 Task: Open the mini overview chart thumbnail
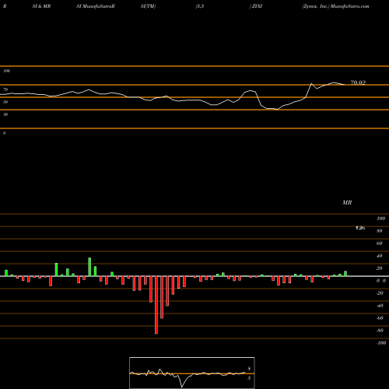pyautogui.click(x=192, y=373)
